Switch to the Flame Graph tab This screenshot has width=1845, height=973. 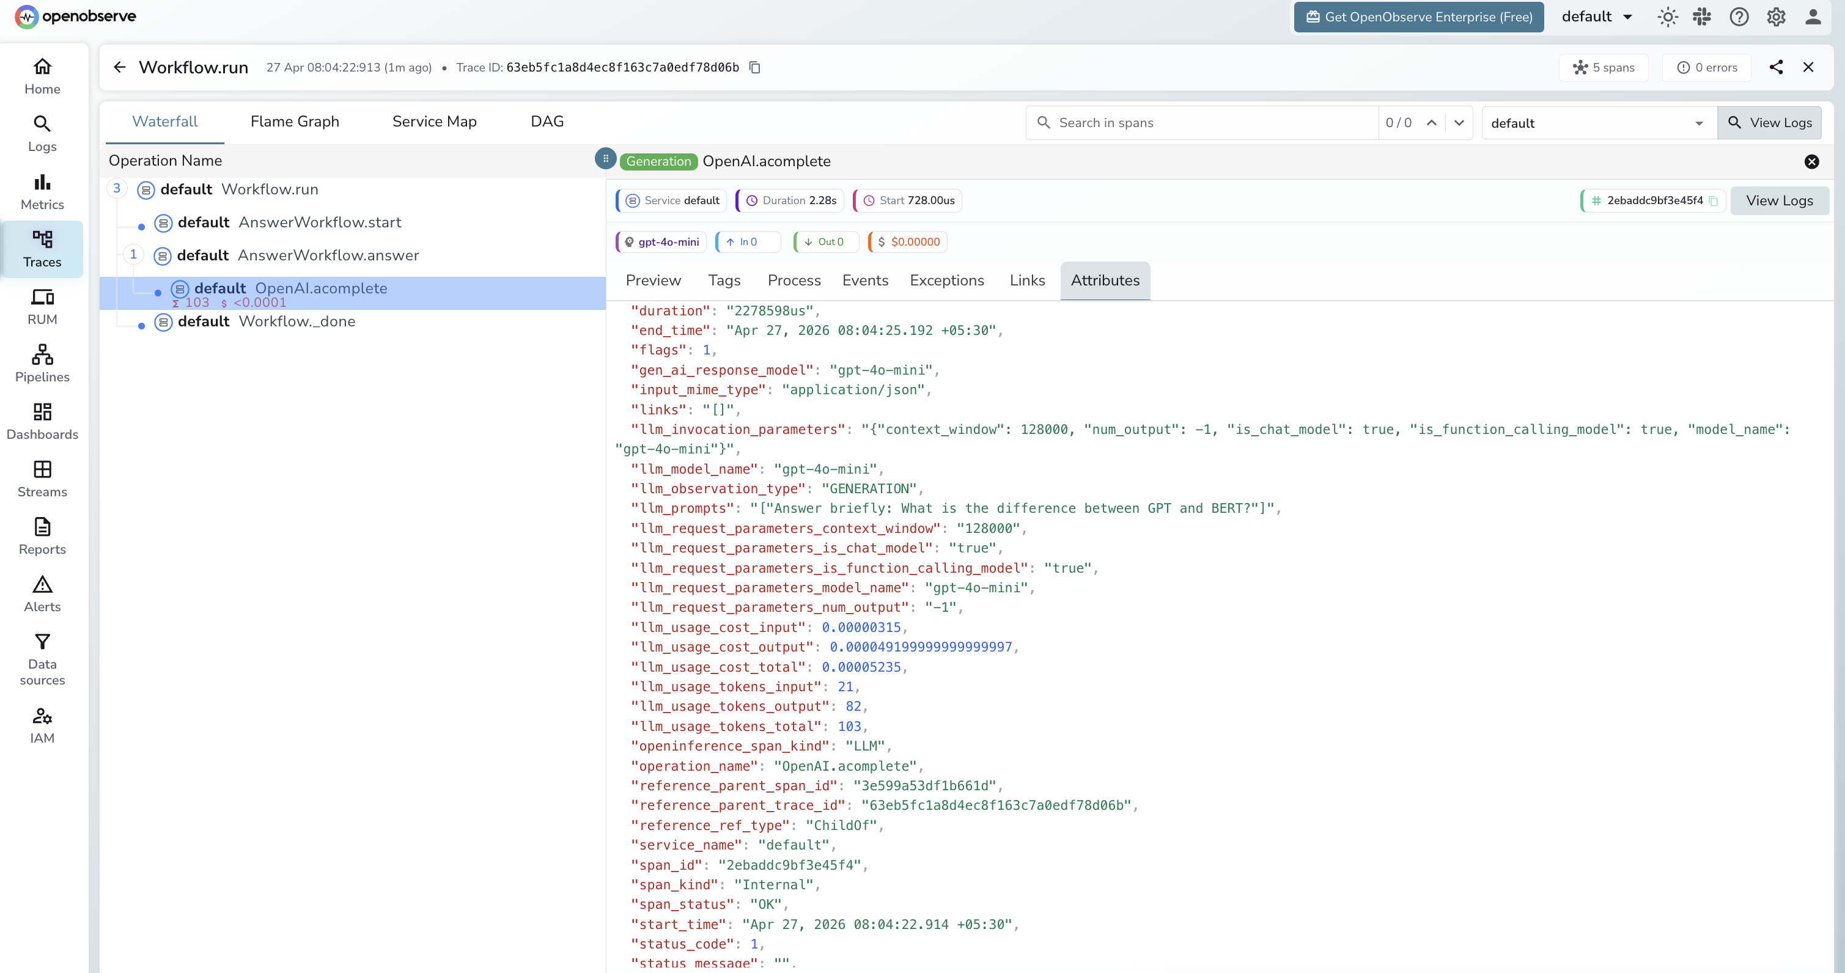coord(295,121)
